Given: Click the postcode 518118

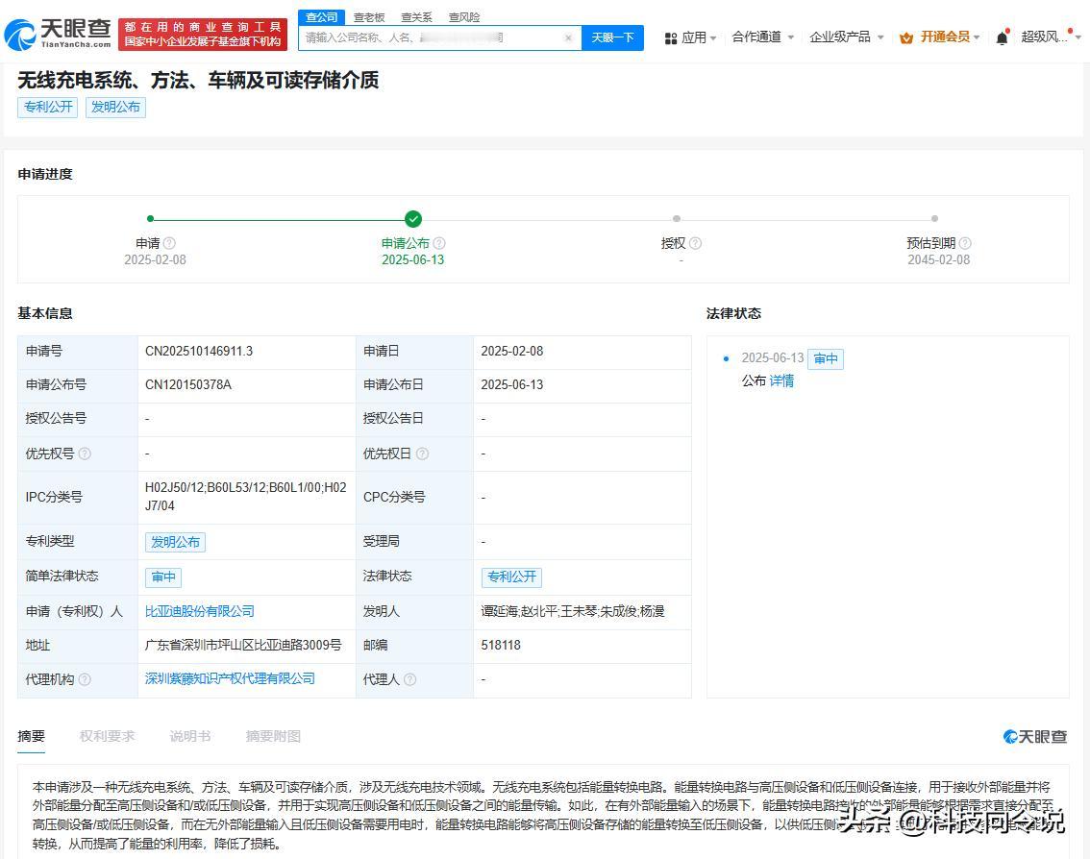Looking at the screenshot, I should [x=501, y=646].
